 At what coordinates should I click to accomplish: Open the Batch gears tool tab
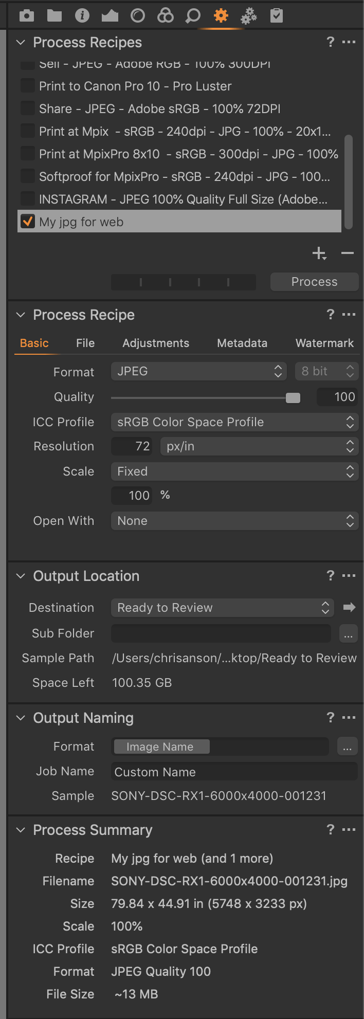click(x=249, y=16)
